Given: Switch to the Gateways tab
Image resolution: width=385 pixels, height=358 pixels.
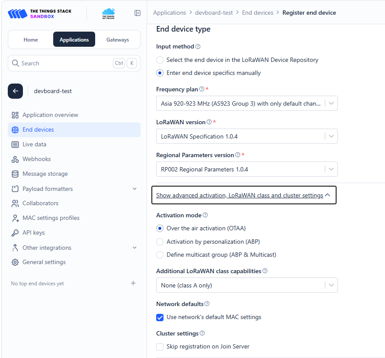Looking at the screenshot, I should [x=118, y=39].
